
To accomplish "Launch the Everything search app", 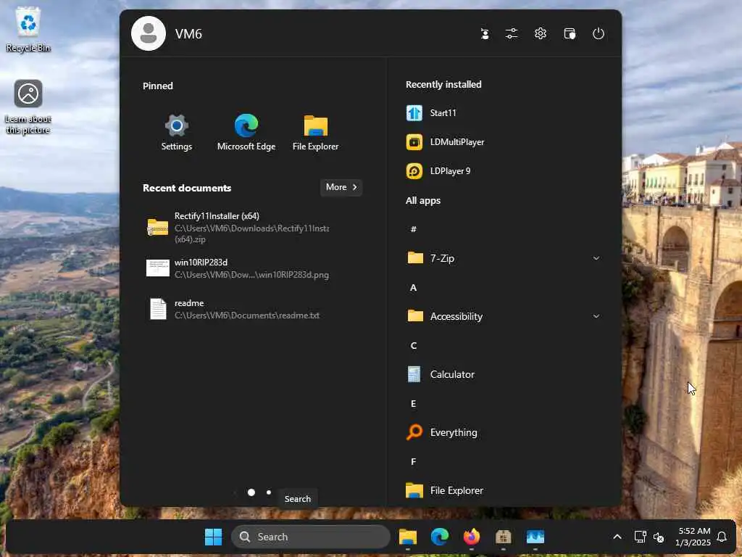I will [442, 432].
